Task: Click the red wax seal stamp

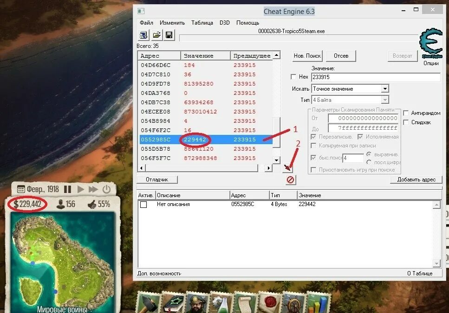Action: pos(269,302)
